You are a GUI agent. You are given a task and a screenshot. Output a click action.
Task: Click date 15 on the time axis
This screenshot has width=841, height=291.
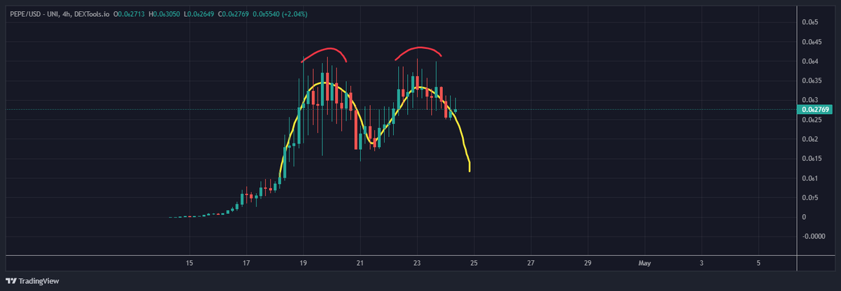(x=189, y=263)
